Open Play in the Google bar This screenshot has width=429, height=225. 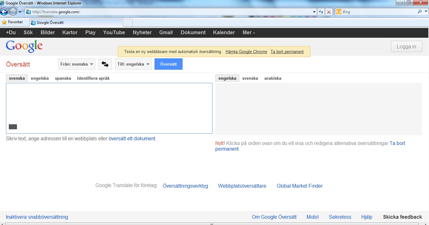tap(90, 32)
